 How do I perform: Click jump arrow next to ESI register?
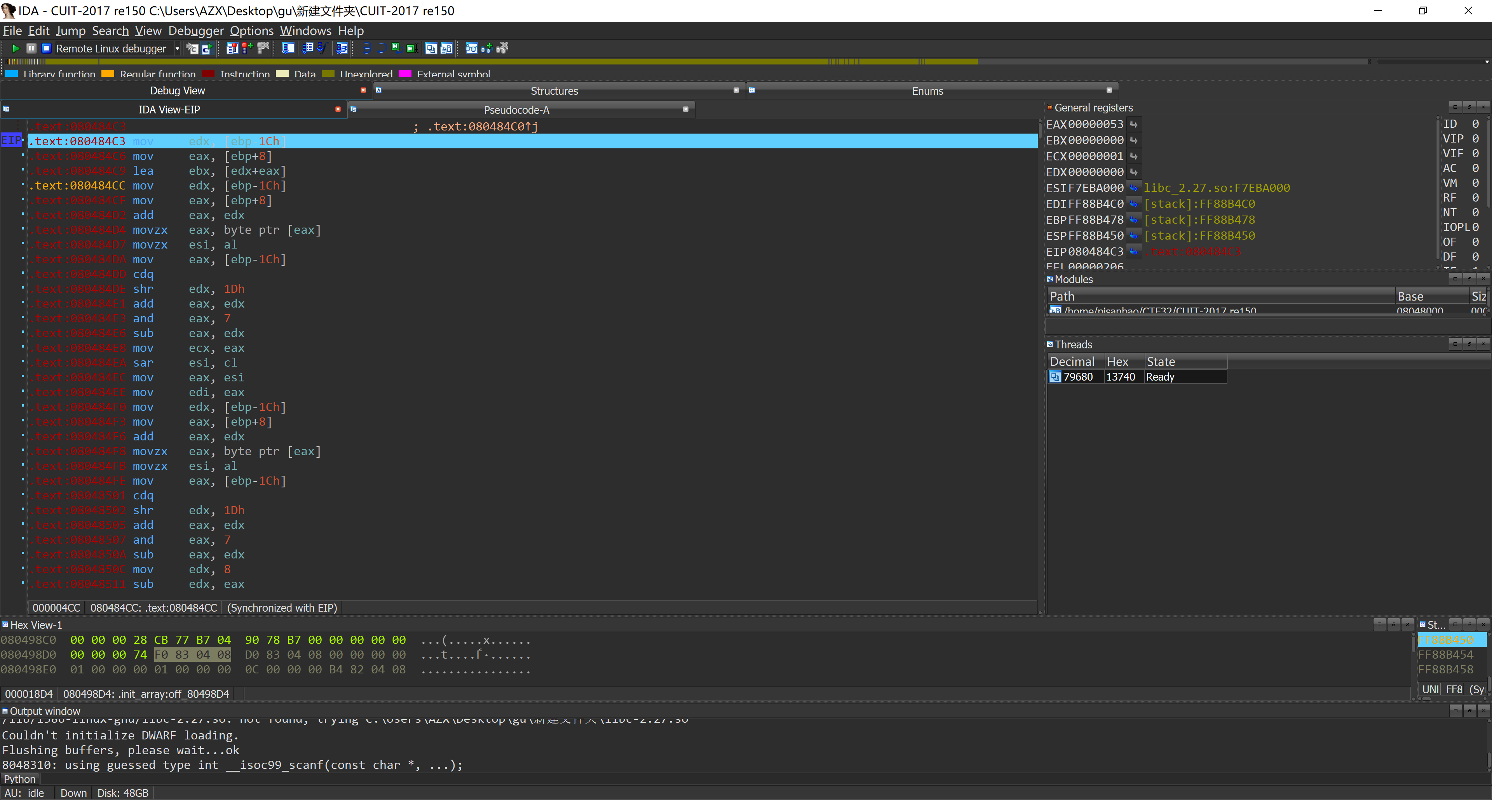1133,188
